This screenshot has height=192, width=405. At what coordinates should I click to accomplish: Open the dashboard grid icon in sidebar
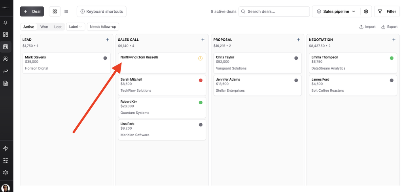point(6,35)
